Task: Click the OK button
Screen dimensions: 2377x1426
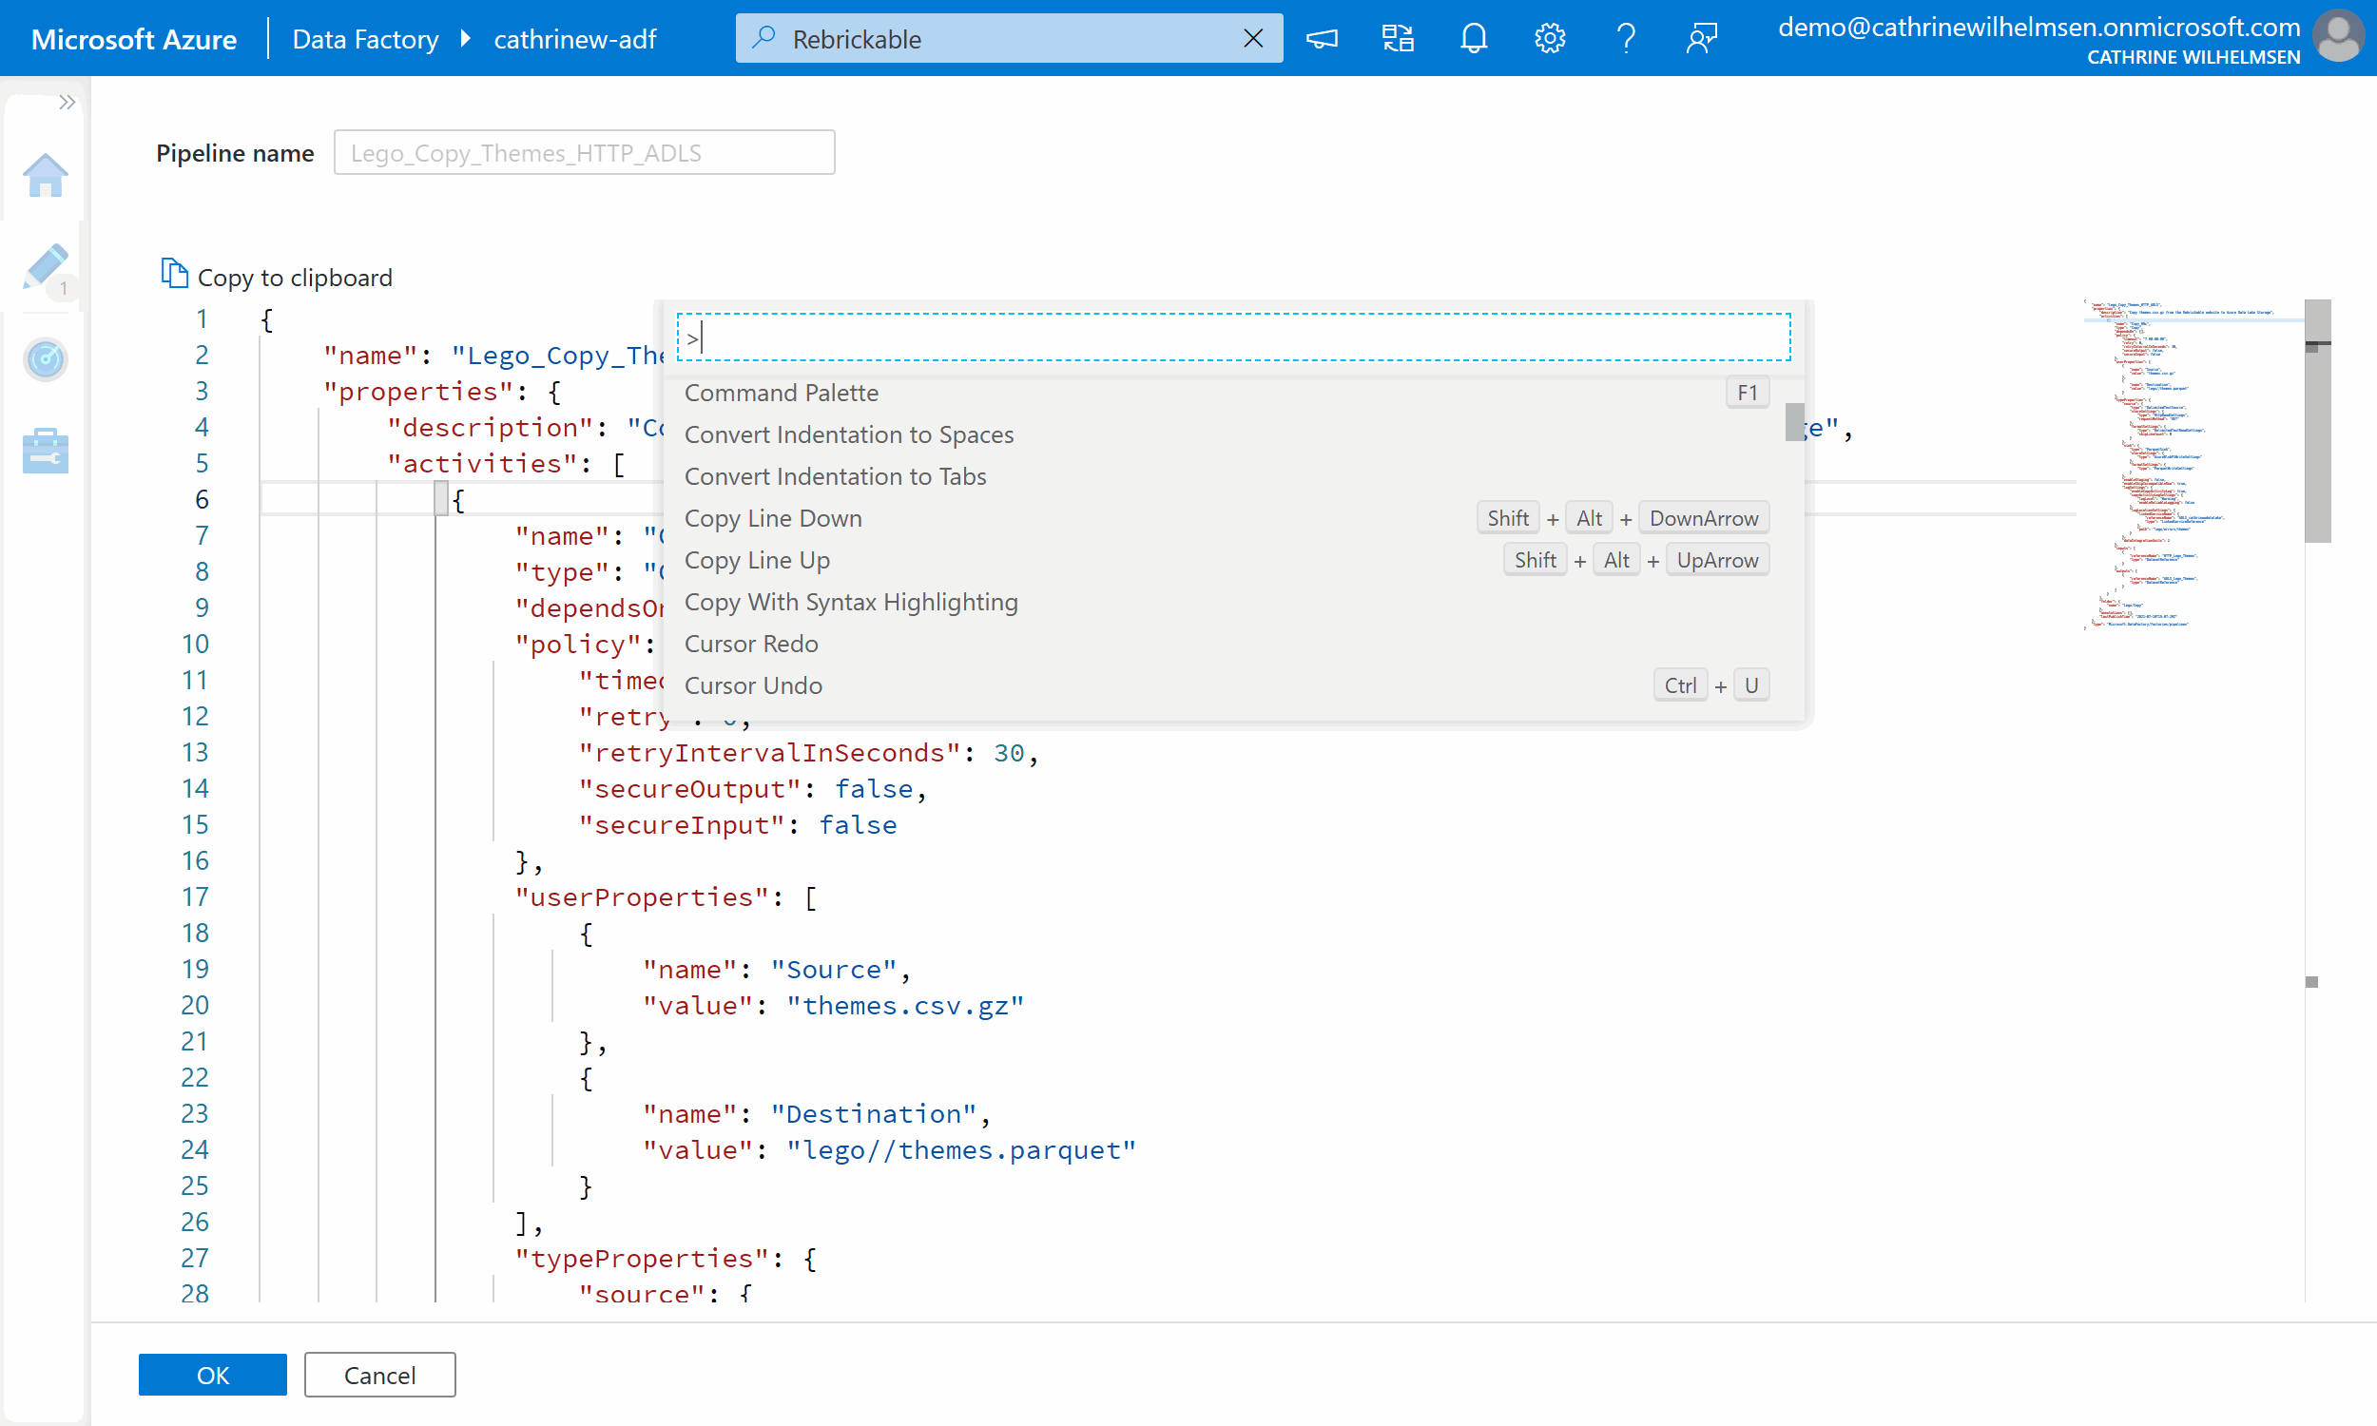Action: coord(212,1374)
